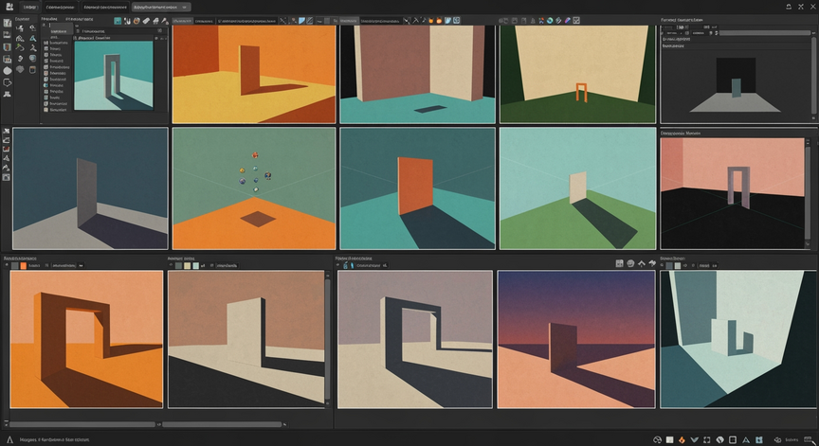Click the horizontal scrollbar below the orange arch viewport
The width and height of the screenshot is (819, 446).
point(82,424)
